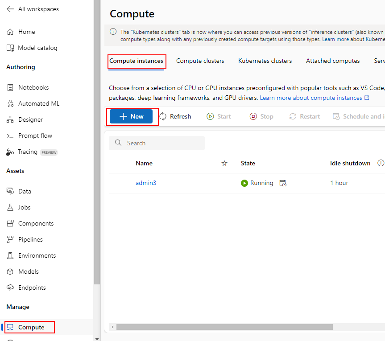
Task: Open the Attached computes tab
Action: 332,61
